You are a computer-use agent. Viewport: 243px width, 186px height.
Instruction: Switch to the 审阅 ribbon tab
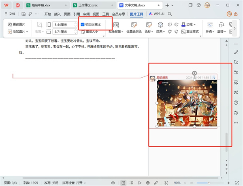tap(86, 14)
